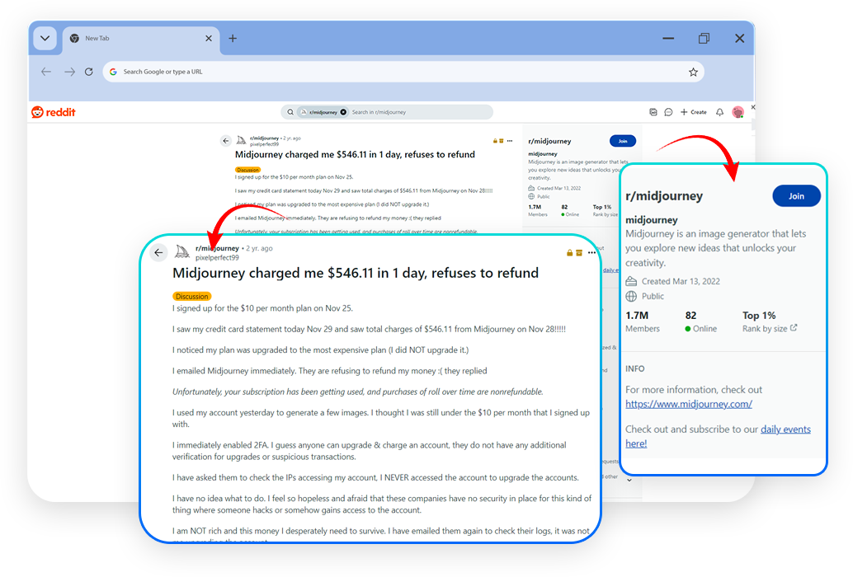Remove the r/midjourney filter from search
Screen dimensions: 853x577
point(343,112)
